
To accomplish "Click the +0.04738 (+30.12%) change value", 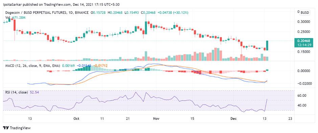I will point(173,13).
